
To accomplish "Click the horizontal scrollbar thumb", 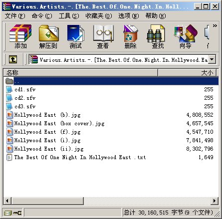I will 47,201.
